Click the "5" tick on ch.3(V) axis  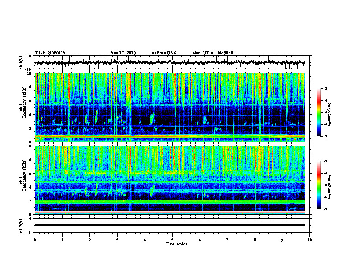click(31, 219)
